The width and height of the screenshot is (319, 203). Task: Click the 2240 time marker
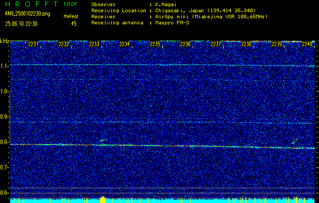[307, 44]
